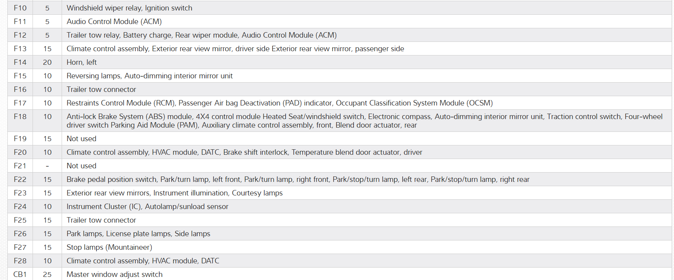Select the 'Horn, left' description text
The height and width of the screenshot is (280, 674).
click(81, 62)
